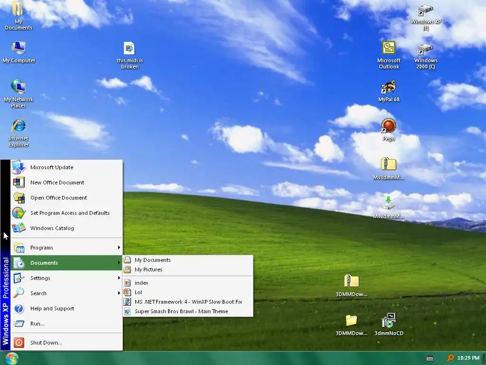Select the Windows XP (E) drive shortcut
The width and height of the screenshot is (486, 365).
(x=426, y=17)
